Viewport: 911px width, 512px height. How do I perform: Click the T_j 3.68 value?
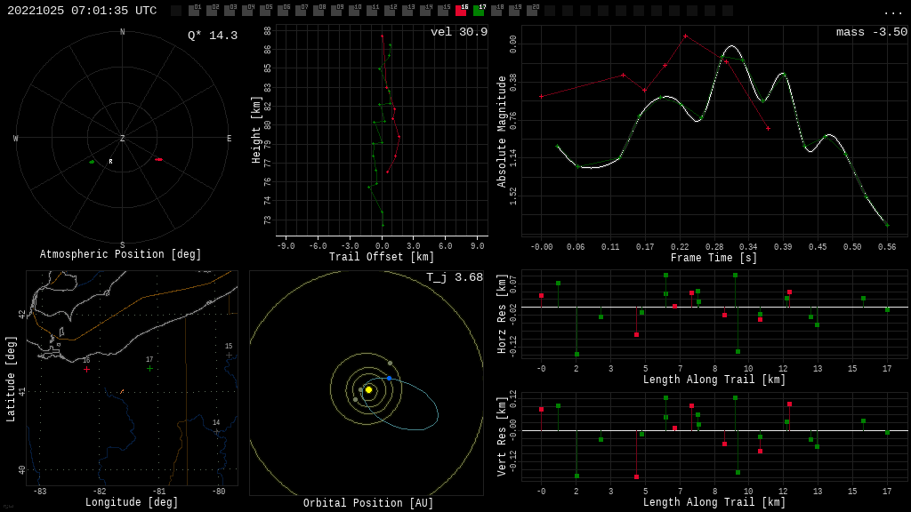(455, 277)
